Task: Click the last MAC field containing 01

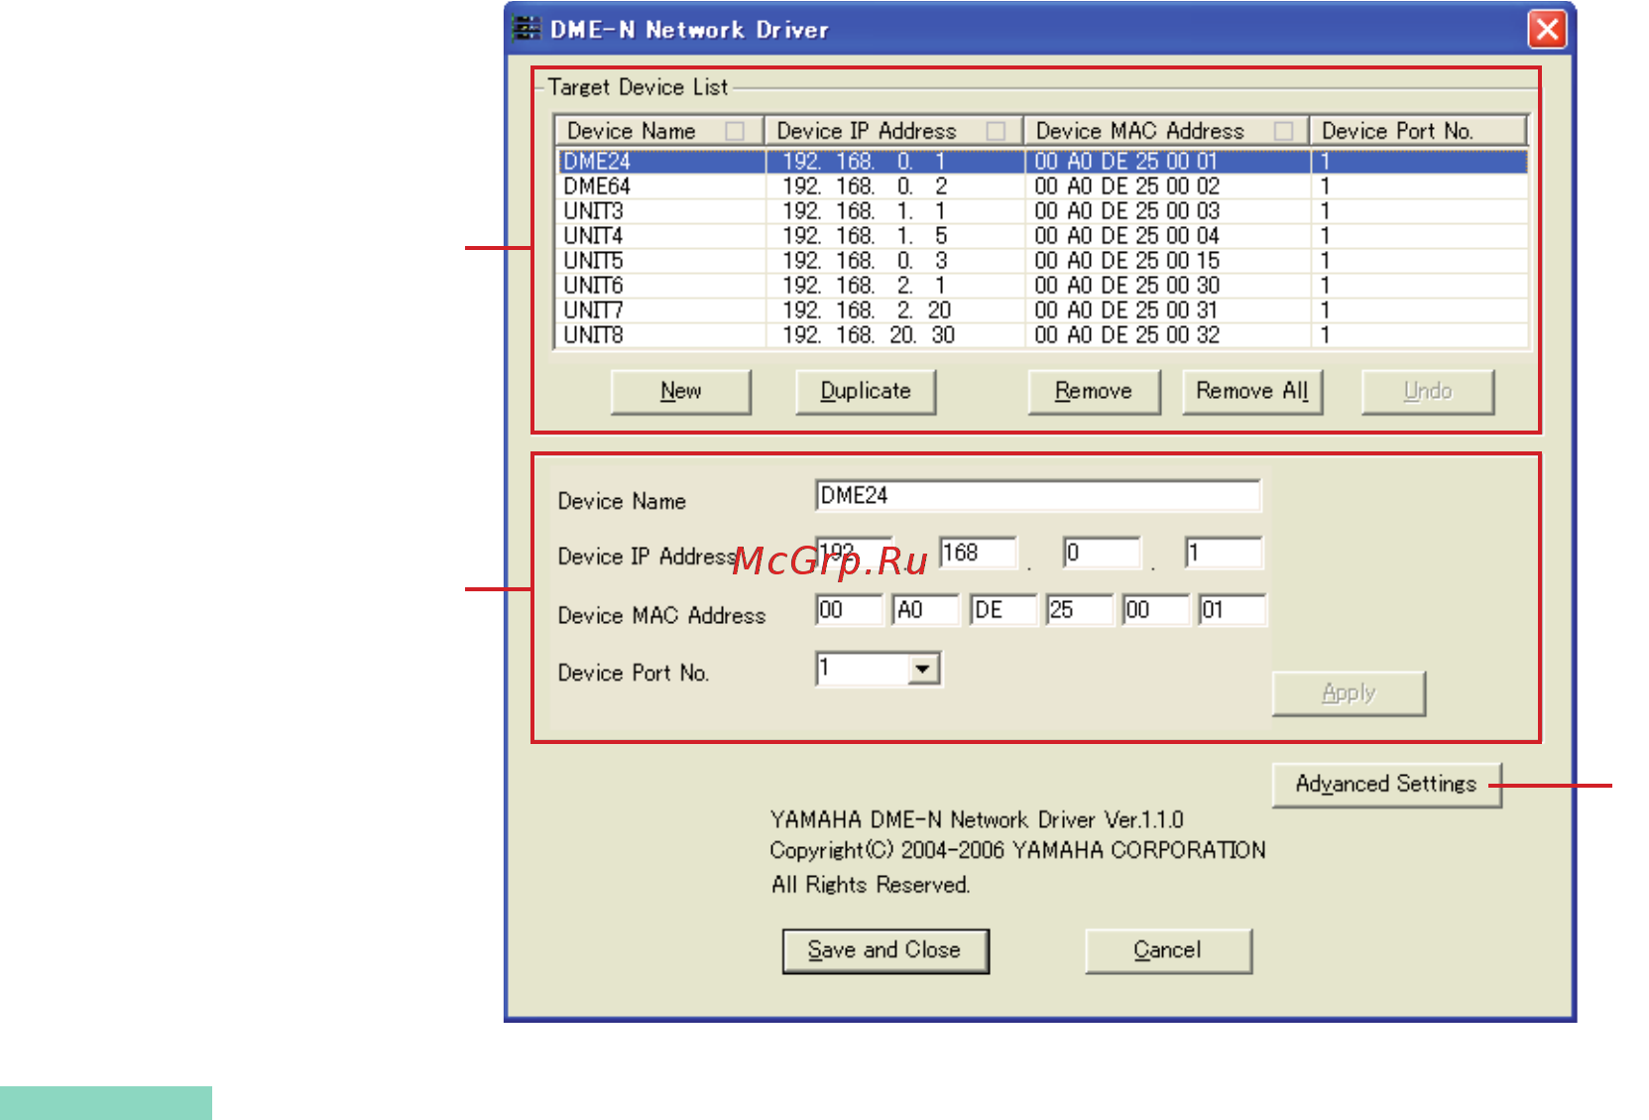Action: 1233,610
